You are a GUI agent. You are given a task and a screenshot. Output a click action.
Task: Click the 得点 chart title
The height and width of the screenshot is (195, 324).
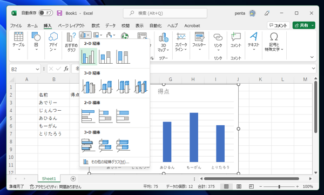(164, 91)
